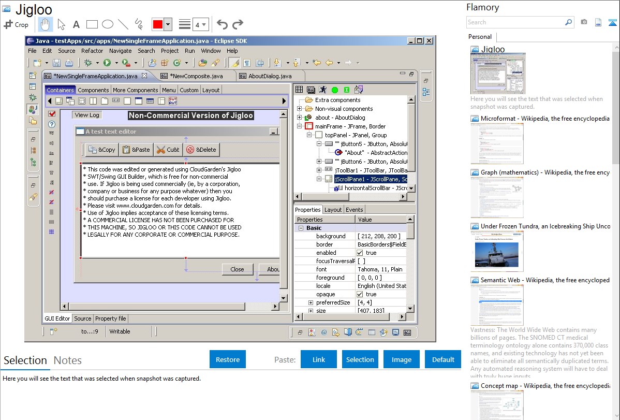The width and height of the screenshot is (620, 420).
Task: Click the palette's left scroll arrow
Action: 50,101
